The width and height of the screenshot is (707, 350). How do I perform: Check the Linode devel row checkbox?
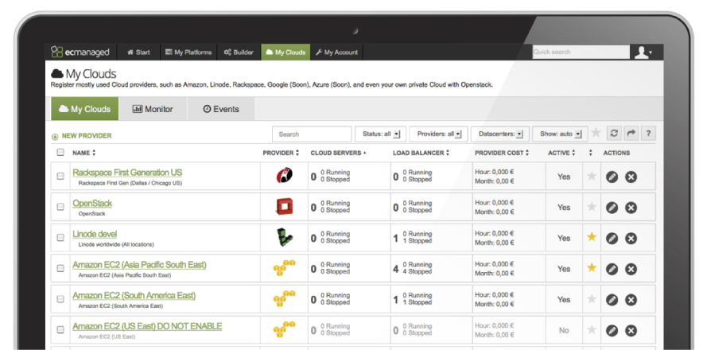60,237
